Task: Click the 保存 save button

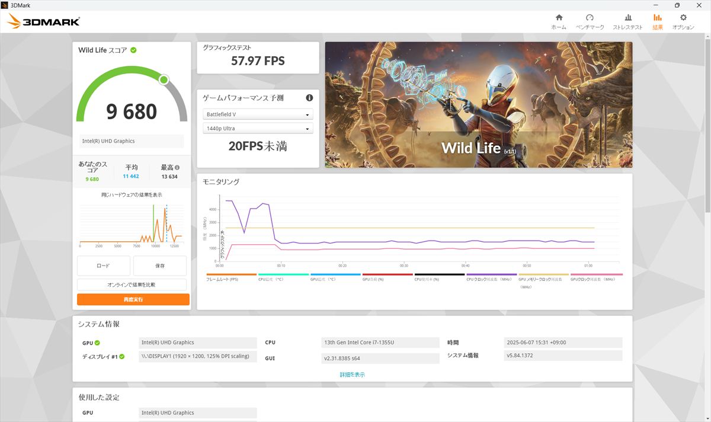Action: pos(160,266)
